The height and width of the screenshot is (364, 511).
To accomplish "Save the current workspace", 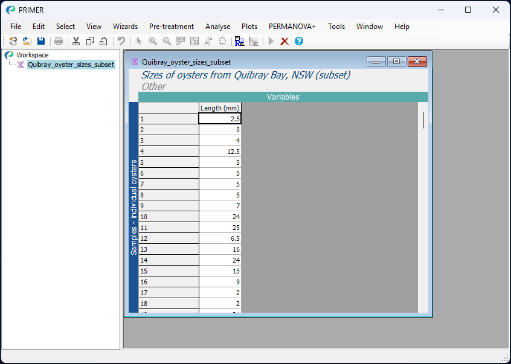I will click(x=41, y=41).
